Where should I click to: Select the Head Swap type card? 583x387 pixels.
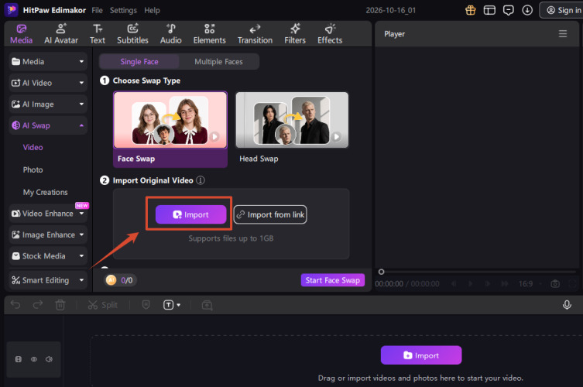point(292,128)
